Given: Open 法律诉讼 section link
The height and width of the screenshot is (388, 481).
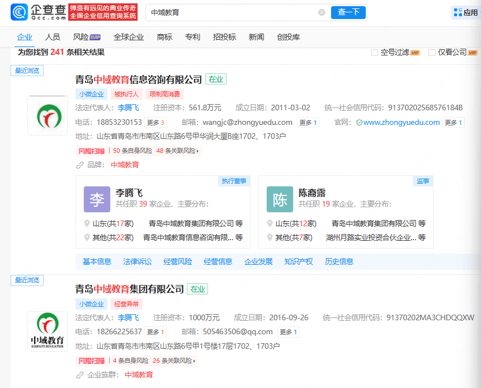Looking at the screenshot, I should point(138,261).
